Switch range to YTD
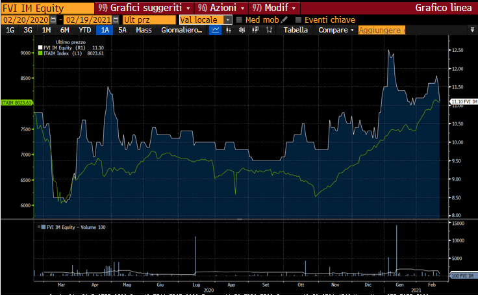The height and width of the screenshot is (295, 478). 84,30
